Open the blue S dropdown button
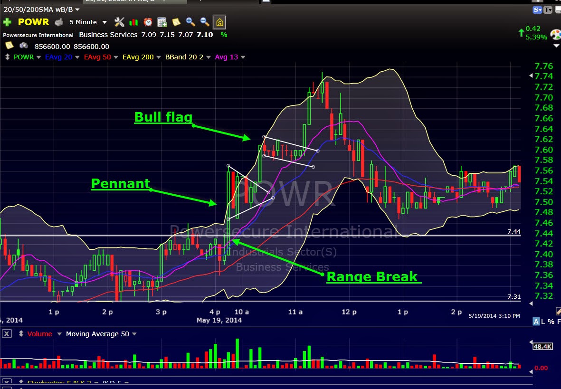Viewport: 561px width, 389px height. 537,10
